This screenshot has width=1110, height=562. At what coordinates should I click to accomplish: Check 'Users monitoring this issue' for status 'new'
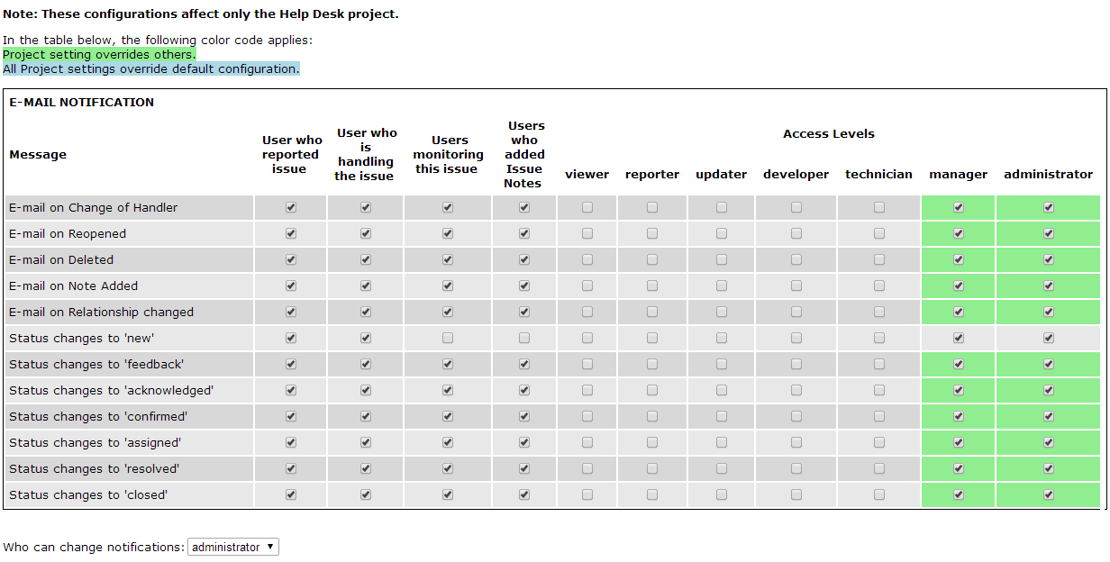tap(448, 338)
